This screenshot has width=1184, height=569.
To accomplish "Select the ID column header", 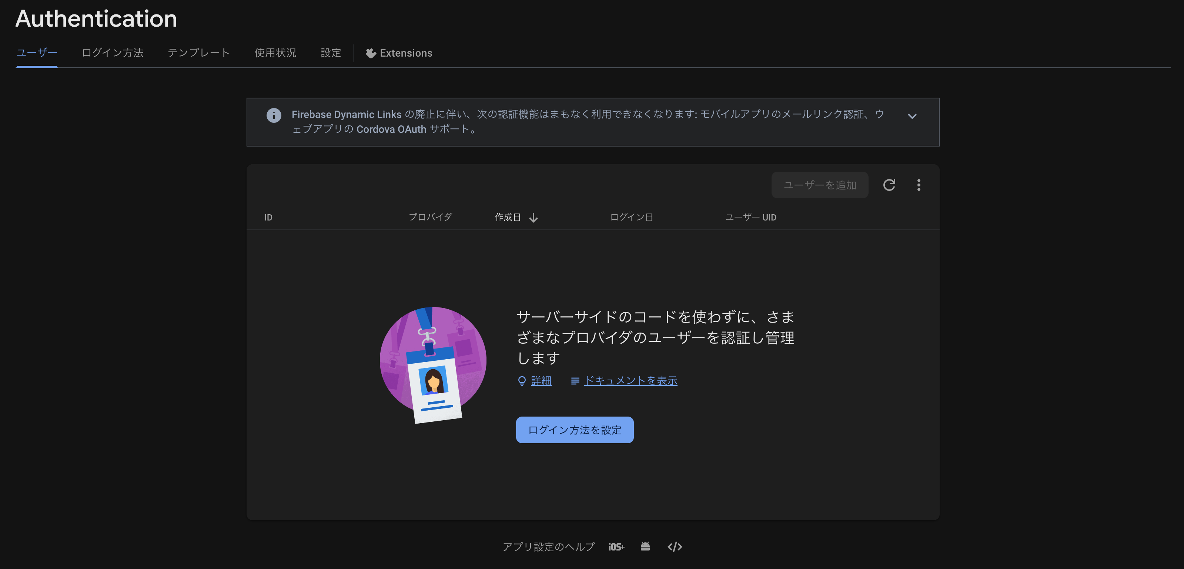I will tap(268, 217).
